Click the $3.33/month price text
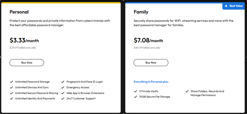Viewport: 247px width, 114px height. (24, 40)
